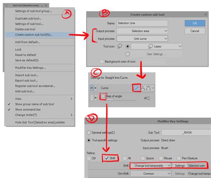
Task: Open the Change Order(T) submenu
Action: [40, 115]
